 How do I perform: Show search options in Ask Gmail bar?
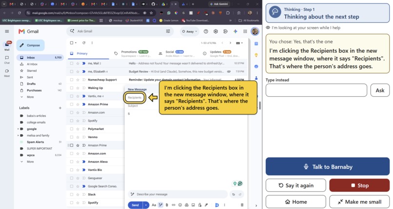(x=168, y=31)
